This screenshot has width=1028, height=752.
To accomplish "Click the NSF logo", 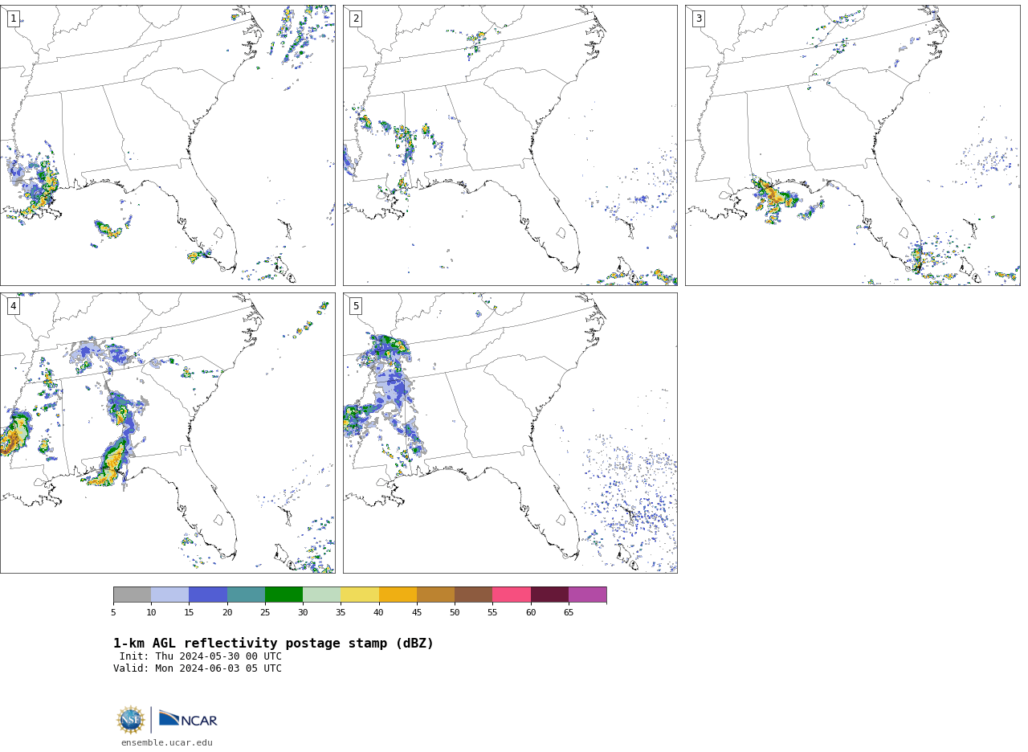I will click(131, 720).
